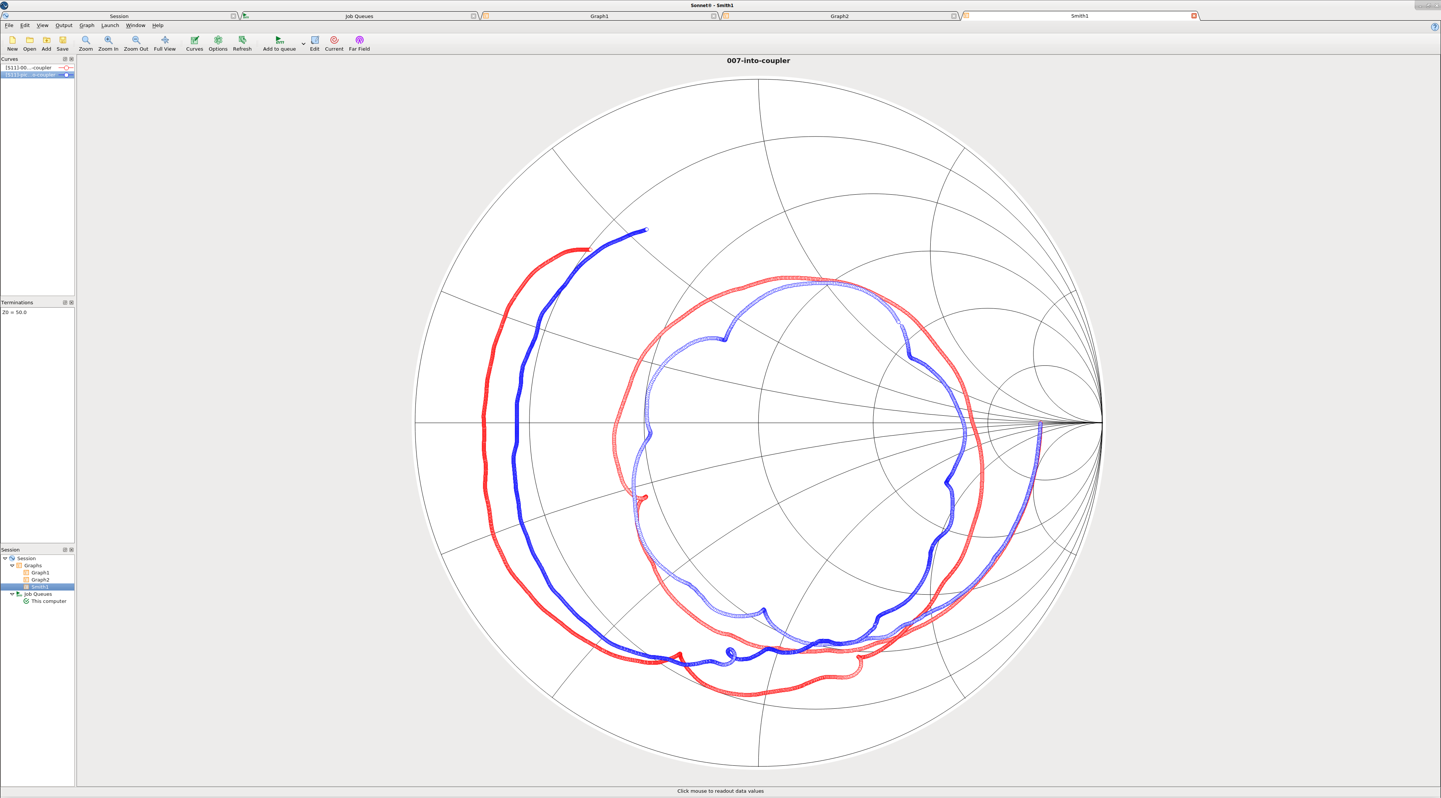1441x798 pixels.
Task: Launch the Far Field viewer
Action: coord(359,44)
